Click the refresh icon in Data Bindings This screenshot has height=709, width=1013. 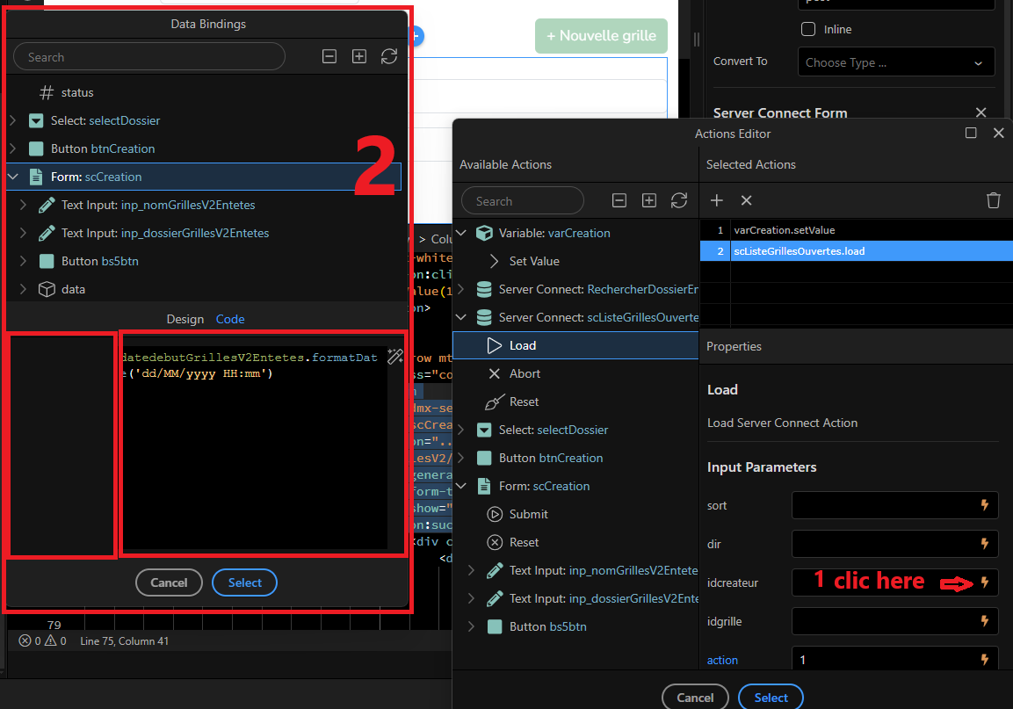pyautogui.click(x=389, y=57)
